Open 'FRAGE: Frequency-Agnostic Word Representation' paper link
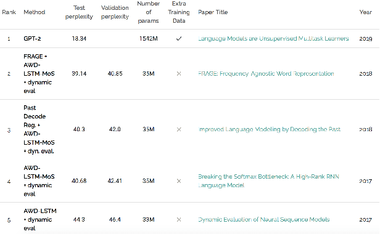380x234 pixels. point(266,73)
